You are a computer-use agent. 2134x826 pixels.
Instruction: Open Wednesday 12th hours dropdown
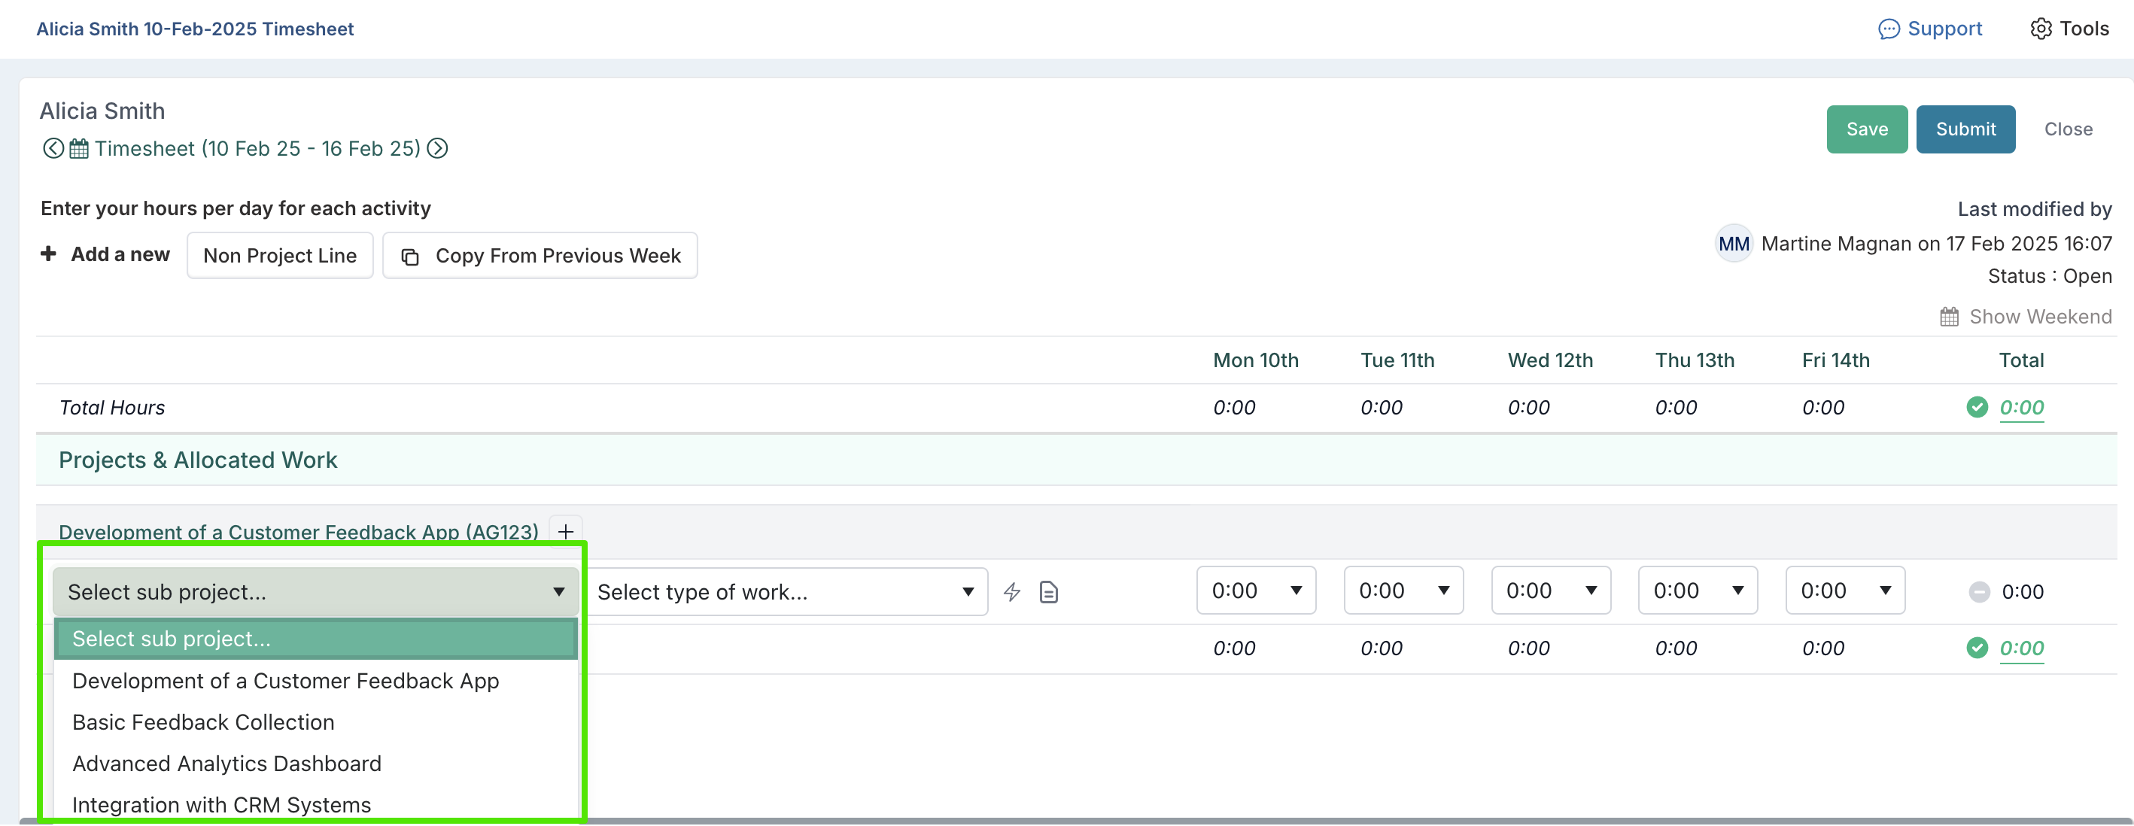click(x=1551, y=591)
